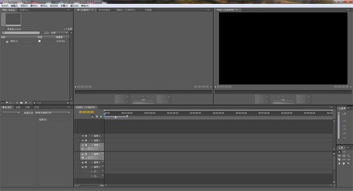Expand the 视频 3 track triangle
This screenshot has width=353, height=191.
pyautogui.click(x=92, y=136)
